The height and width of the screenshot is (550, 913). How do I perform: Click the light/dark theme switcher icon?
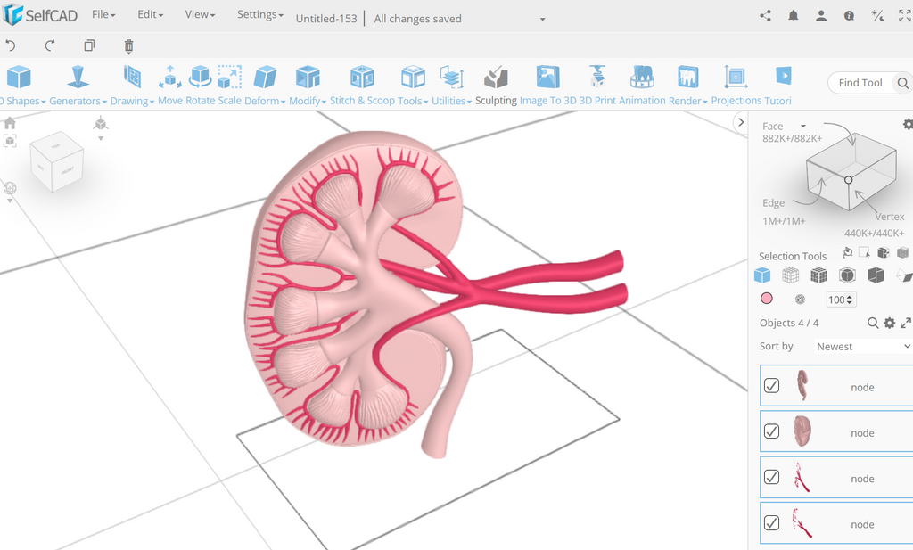(877, 15)
